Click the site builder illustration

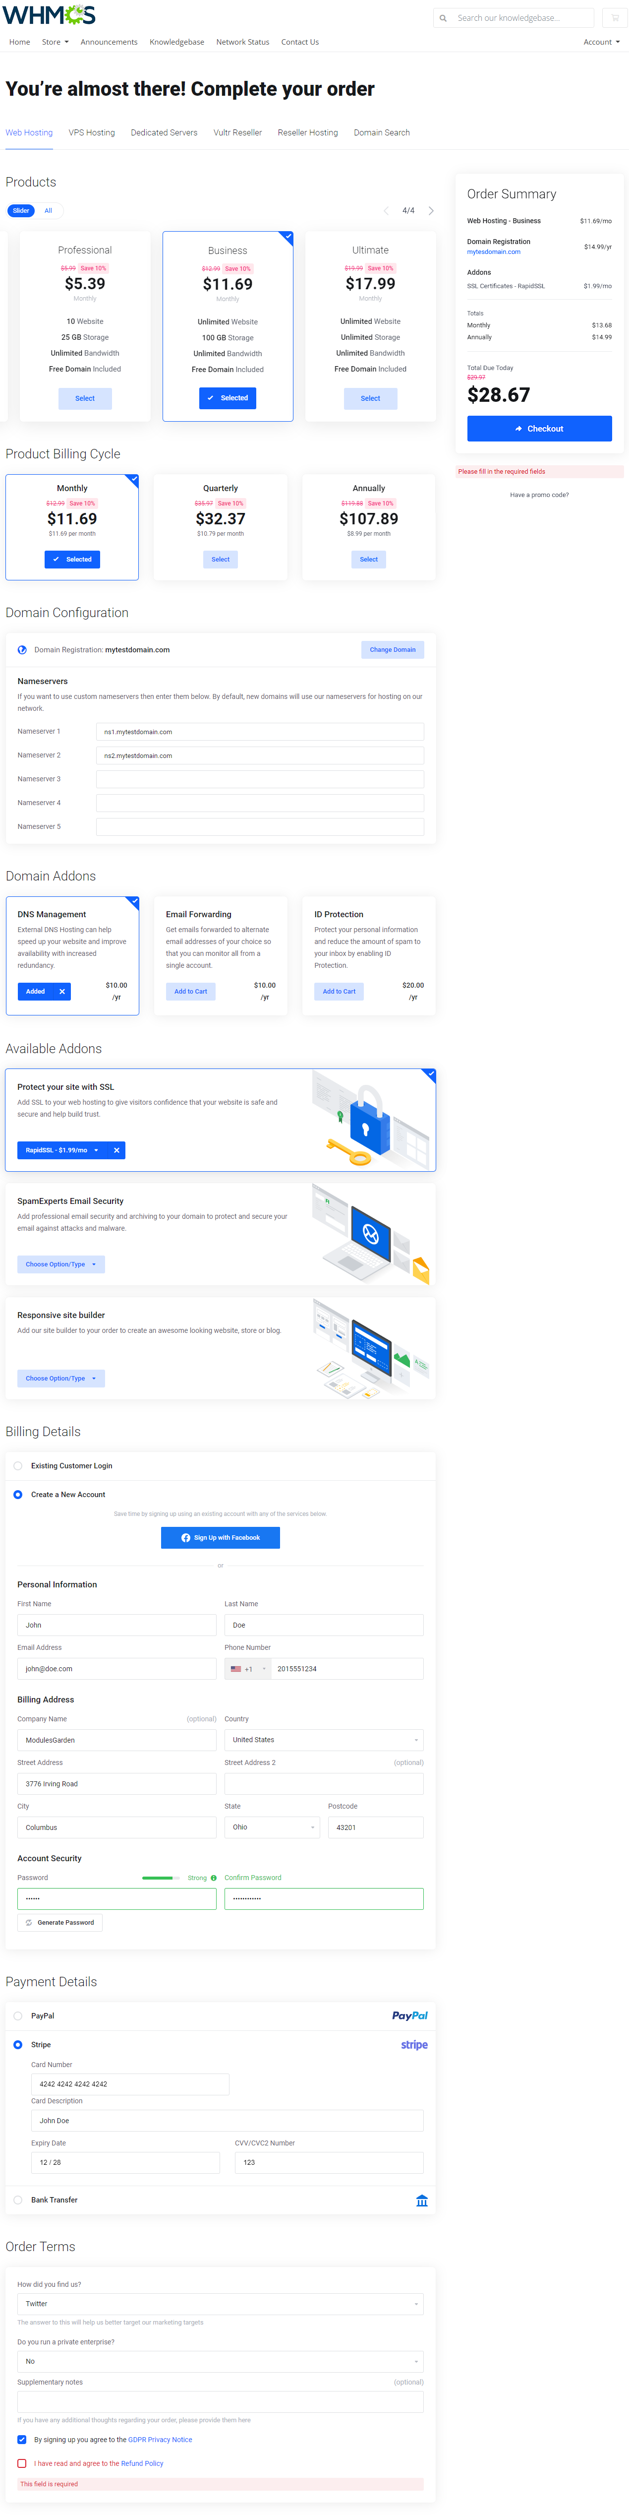pyautogui.click(x=371, y=1348)
